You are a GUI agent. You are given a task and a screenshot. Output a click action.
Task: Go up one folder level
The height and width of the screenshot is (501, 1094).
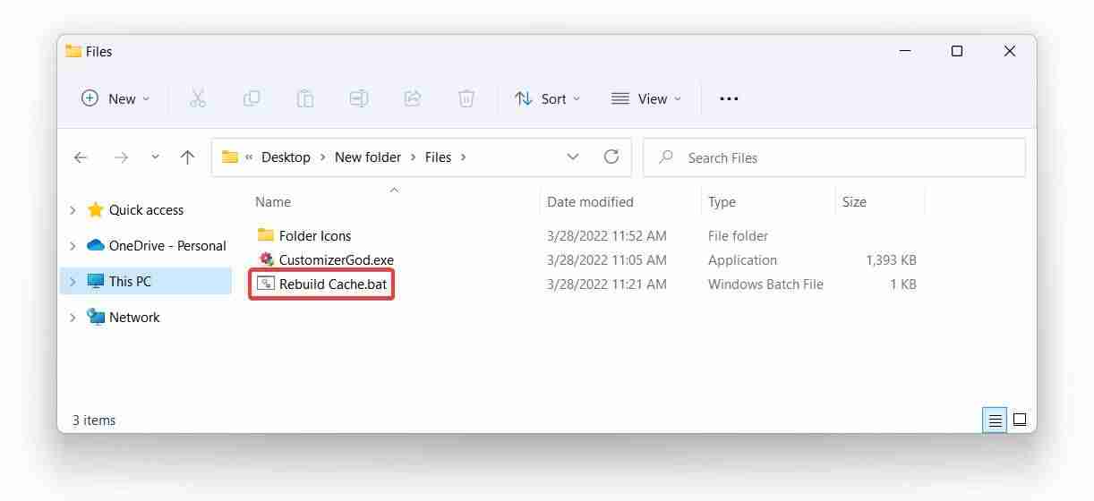(x=187, y=157)
